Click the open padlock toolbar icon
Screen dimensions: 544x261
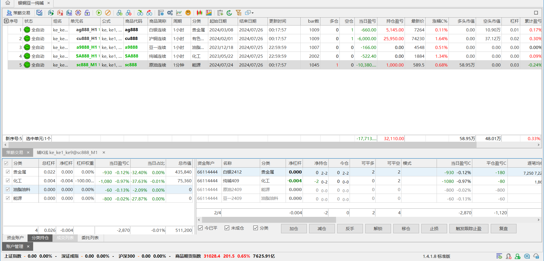click(x=87, y=13)
